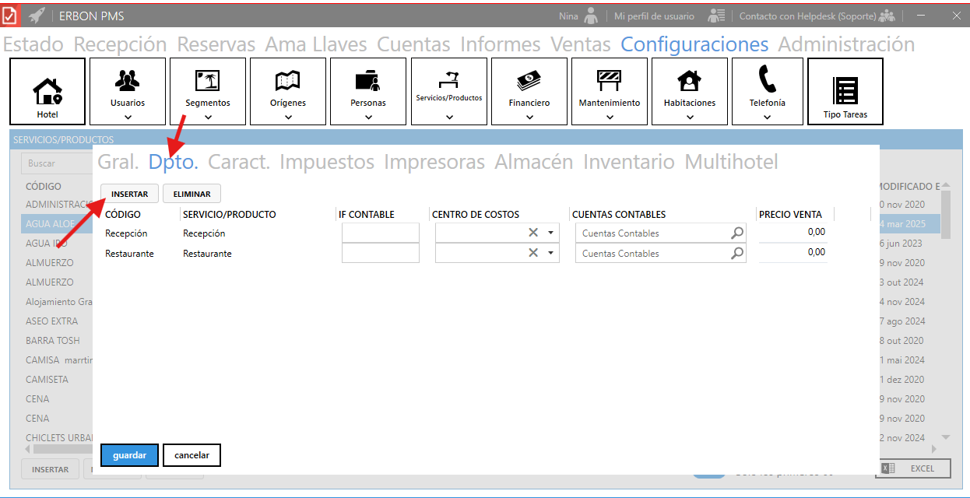Switch to the Impuestos tab
Image resolution: width=970 pixels, height=498 pixels.
click(327, 162)
